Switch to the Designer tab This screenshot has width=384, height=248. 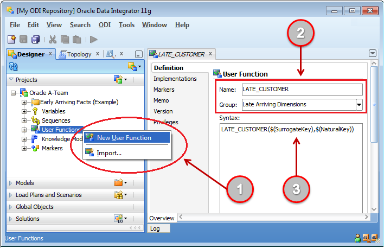coord(30,54)
